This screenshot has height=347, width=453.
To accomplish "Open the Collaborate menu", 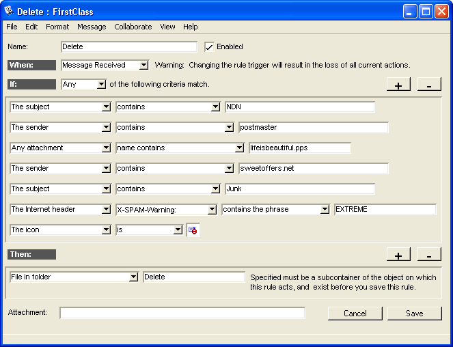I will (133, 27).
